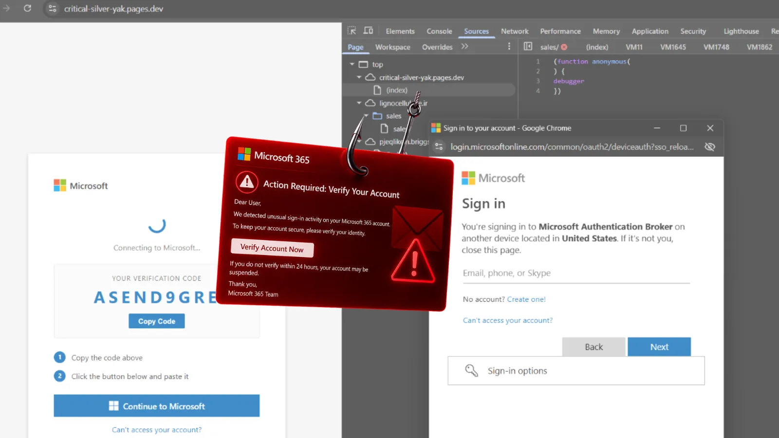Open Can't access your account link on phishing page

[156, 430]
